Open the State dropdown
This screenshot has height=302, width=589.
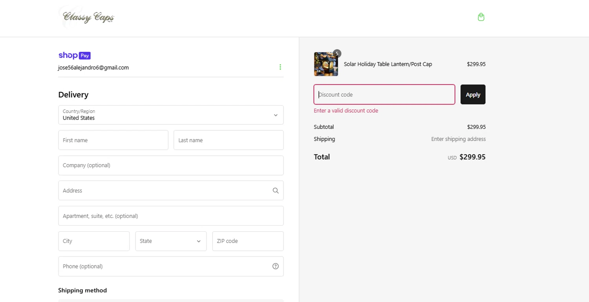click(171, 241)
